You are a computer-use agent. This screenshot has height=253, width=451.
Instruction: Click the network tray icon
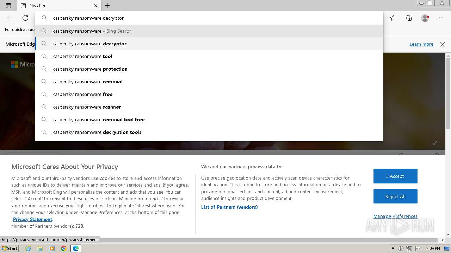(409, 248)
